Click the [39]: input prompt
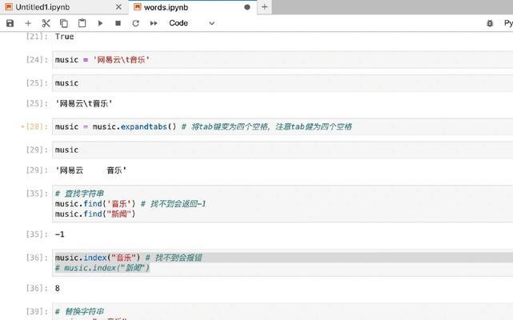 coord(37,311)
